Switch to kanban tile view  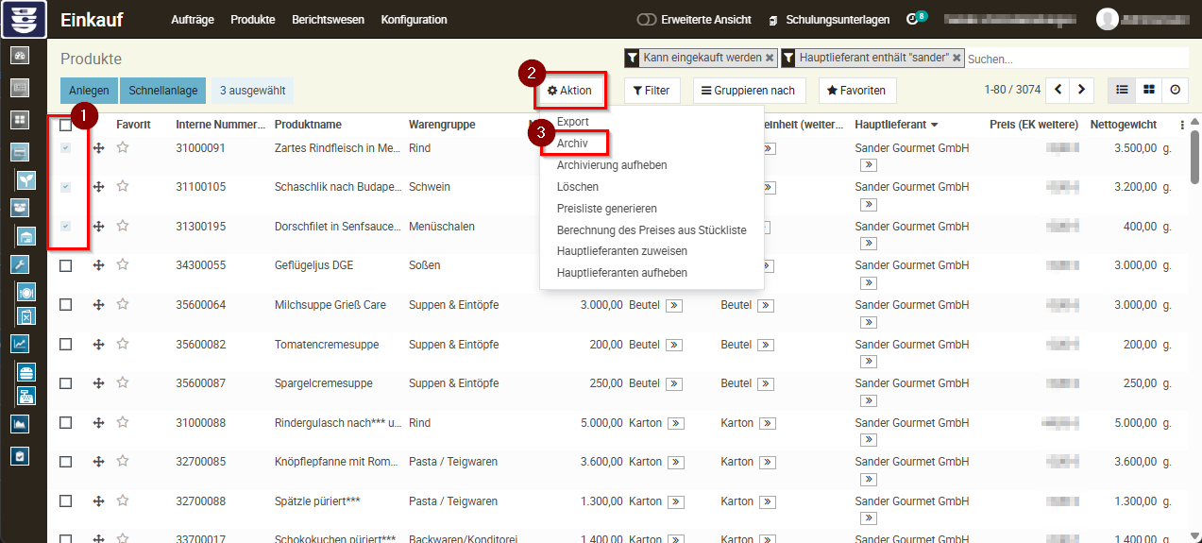[x=1148, y=90]
